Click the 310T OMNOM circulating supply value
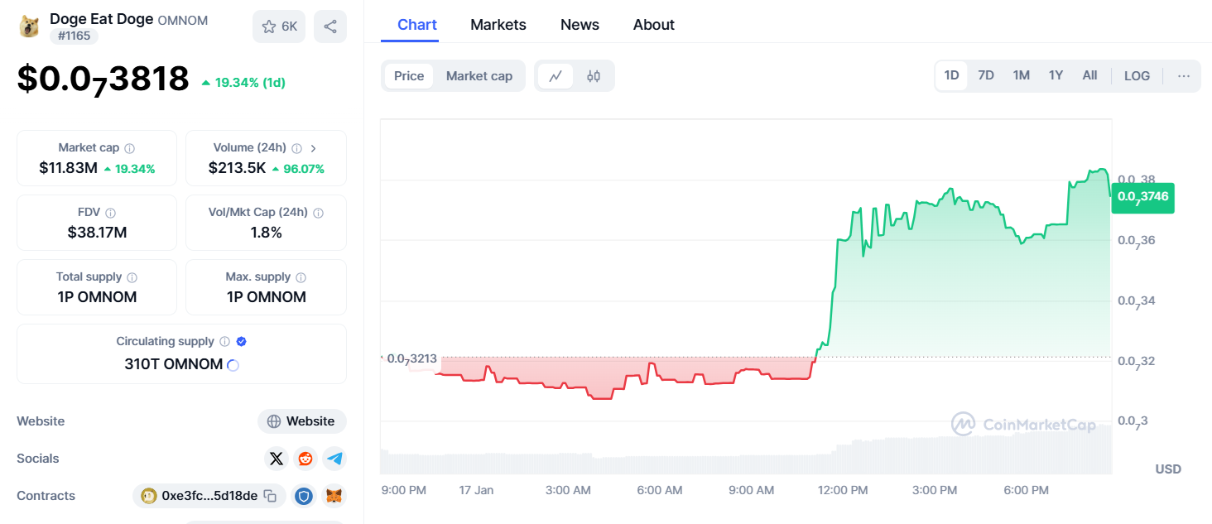The image size is (1212, 524). 174,364
